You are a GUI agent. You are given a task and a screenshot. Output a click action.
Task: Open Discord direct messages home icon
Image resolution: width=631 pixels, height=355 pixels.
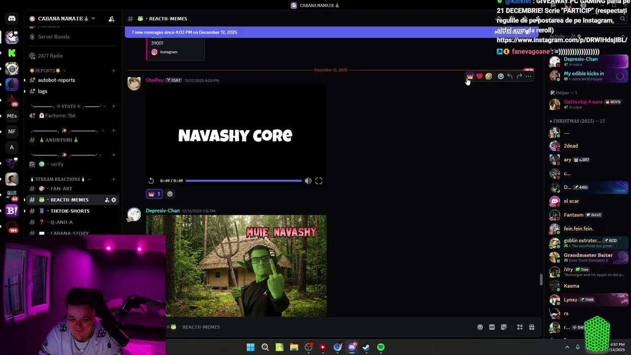coord(12,19)
